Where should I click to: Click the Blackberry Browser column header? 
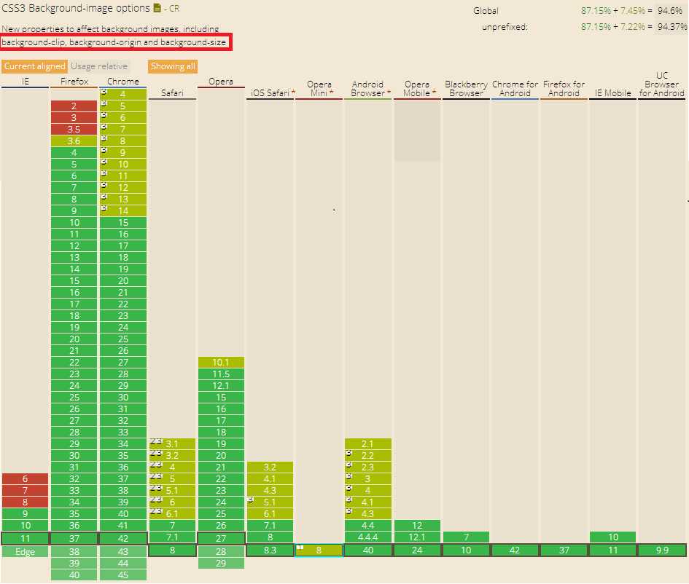pos(466,89)
